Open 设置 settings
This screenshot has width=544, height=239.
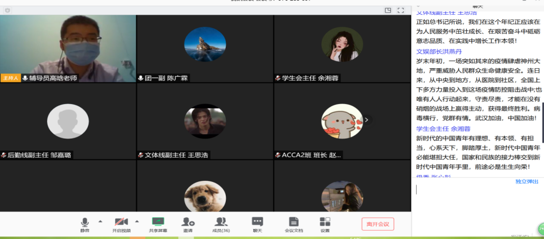tap(325, 225)
